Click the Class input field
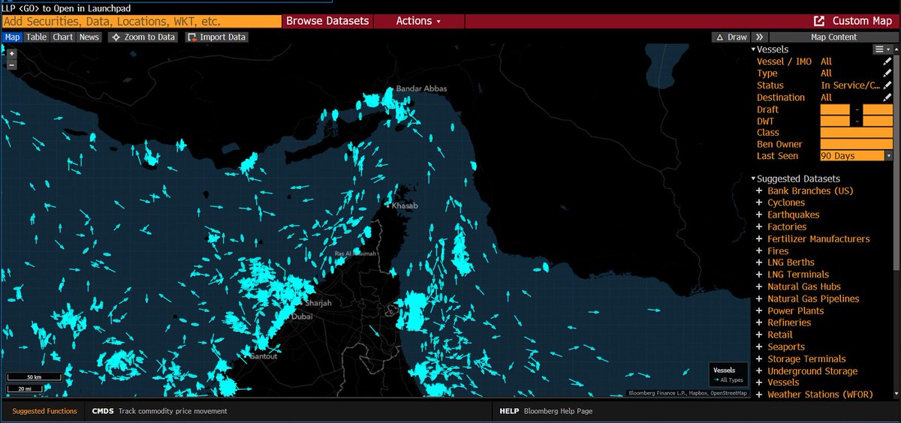 click(x=857, y=133)
